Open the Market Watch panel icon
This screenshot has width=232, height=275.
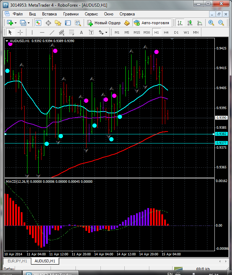(38, 23)
